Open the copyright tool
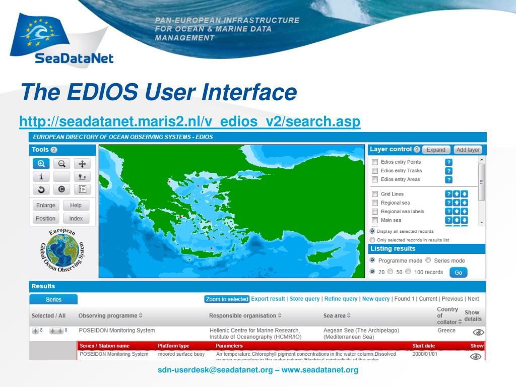Image resolution: width=516 pixels, height=387 pixels. click(61, 189)
